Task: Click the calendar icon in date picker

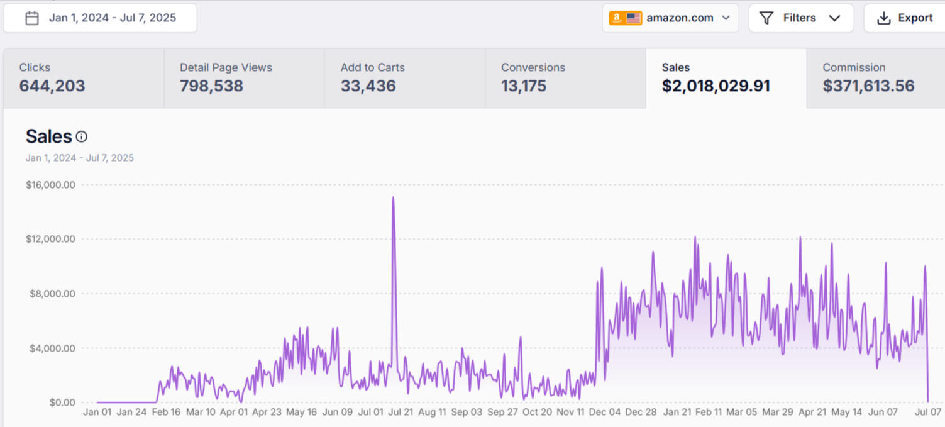Action: pos(32,18)
